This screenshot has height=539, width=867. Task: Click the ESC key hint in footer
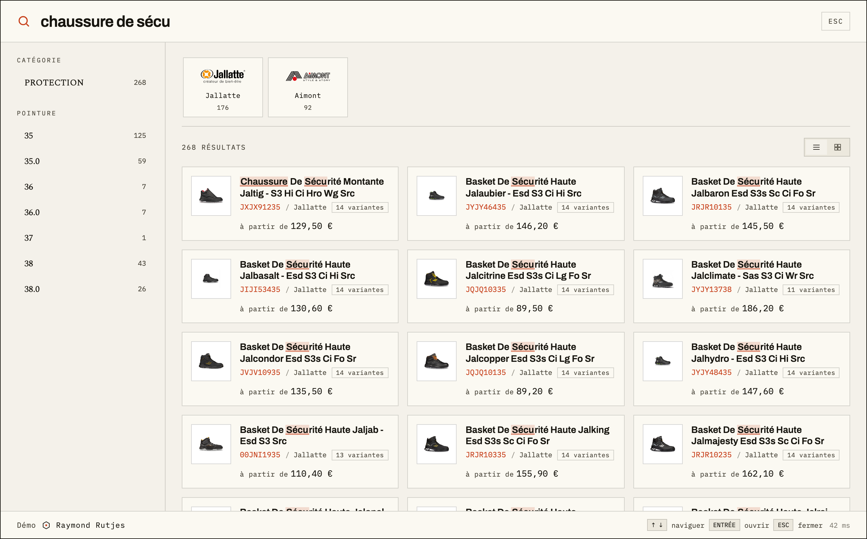[x=783, y=525]
